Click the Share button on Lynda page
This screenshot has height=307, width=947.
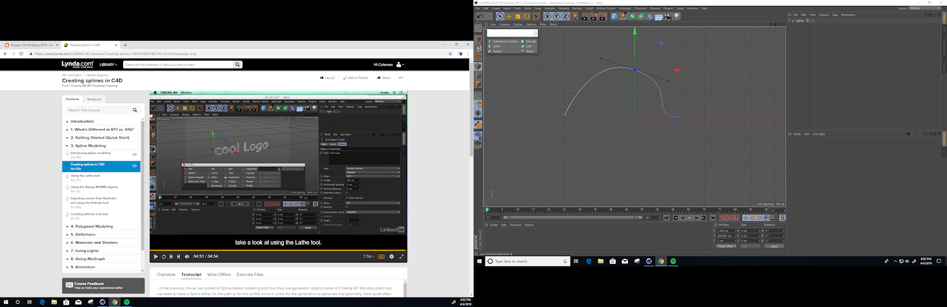point(384,77)
